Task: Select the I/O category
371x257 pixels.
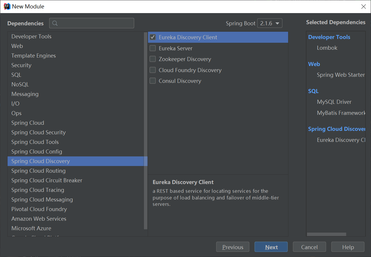Action: click(x=76, y=103)
